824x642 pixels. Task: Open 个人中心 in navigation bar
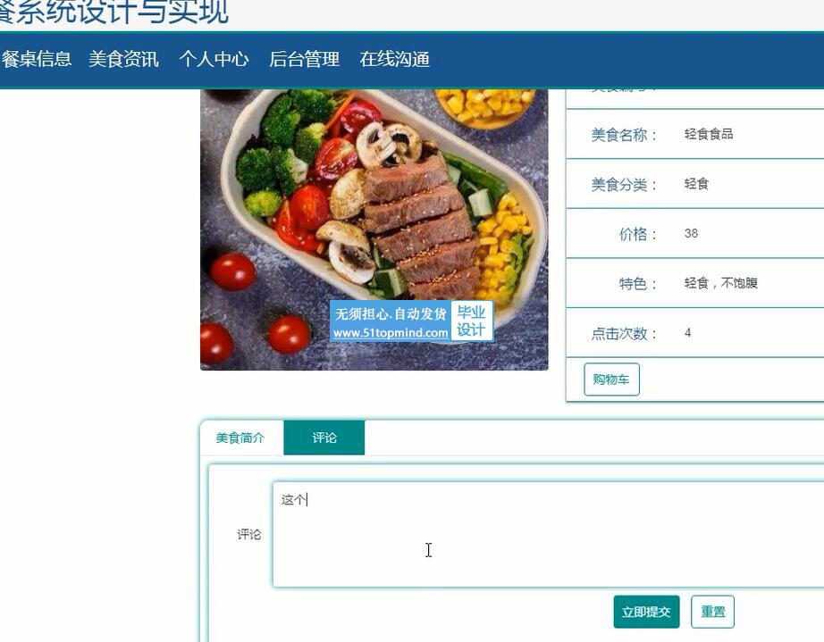click(x=214, y=59)
